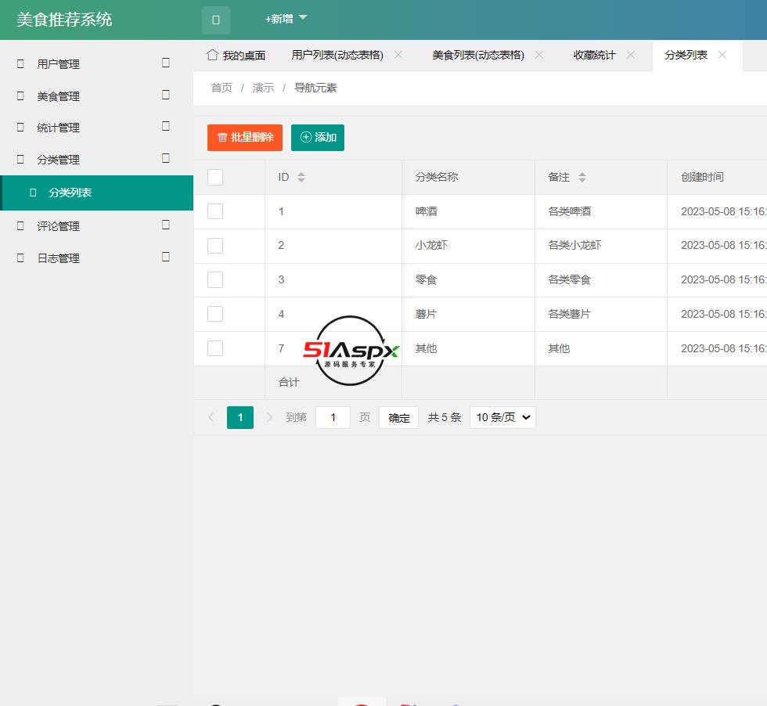Check the checkbox for 其他 row
Viewport: 767px width, 706px height.
coord(214,348)
